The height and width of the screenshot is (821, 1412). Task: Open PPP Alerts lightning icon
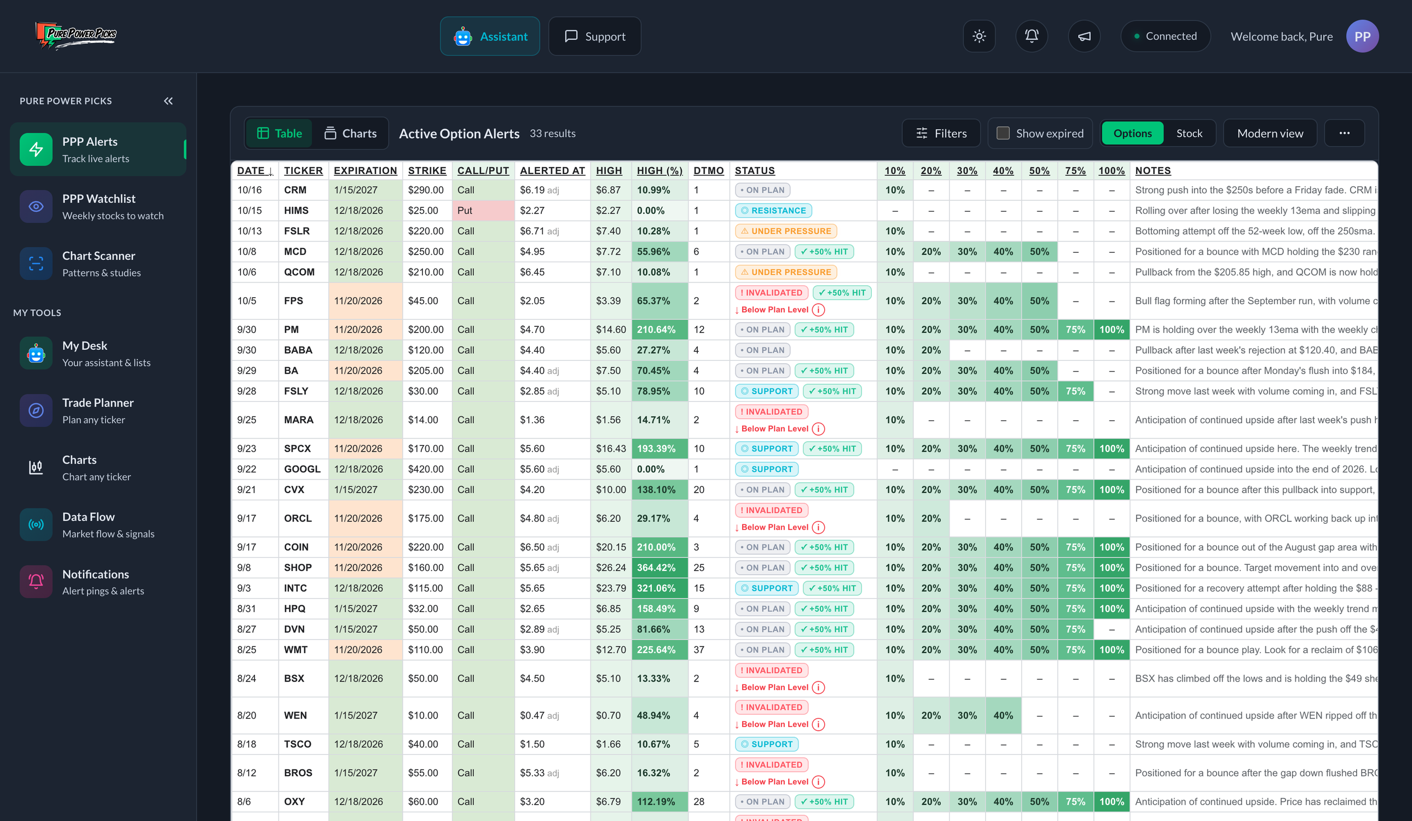coord(36,149)
